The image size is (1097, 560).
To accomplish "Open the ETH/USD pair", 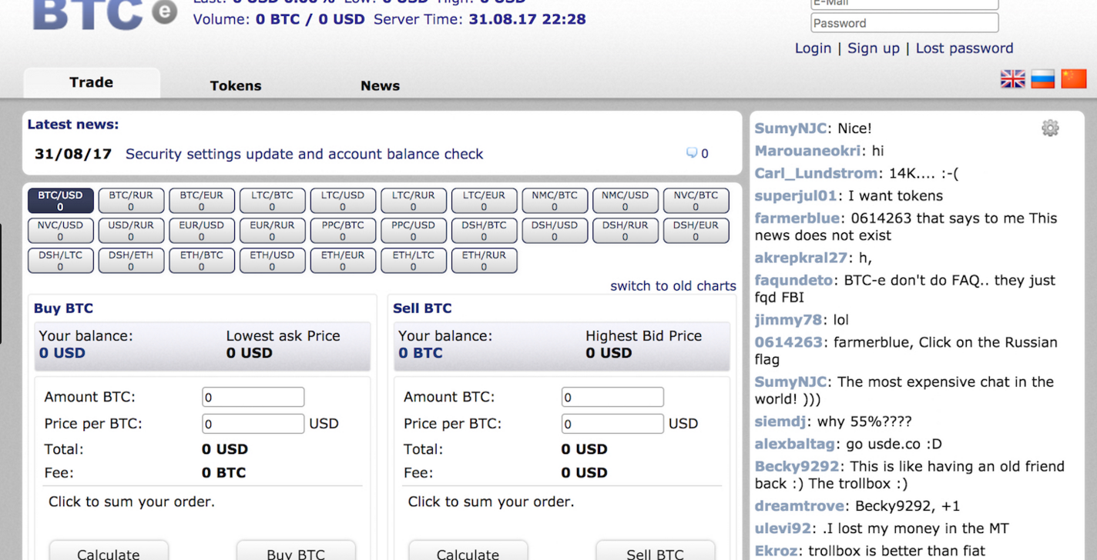I will pyautogui.click(x=273, y=261).
